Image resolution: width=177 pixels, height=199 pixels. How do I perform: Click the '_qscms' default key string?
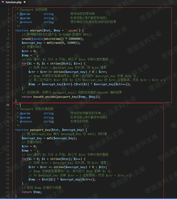(x=73, y=30)
